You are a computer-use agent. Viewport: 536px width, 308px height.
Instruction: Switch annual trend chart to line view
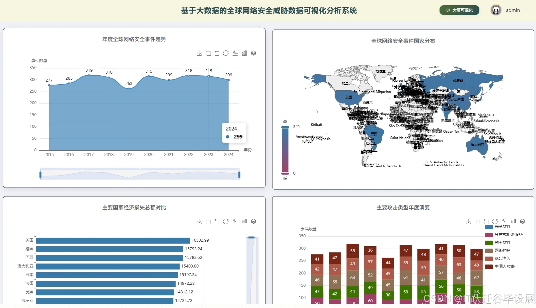tap(235, 53)
